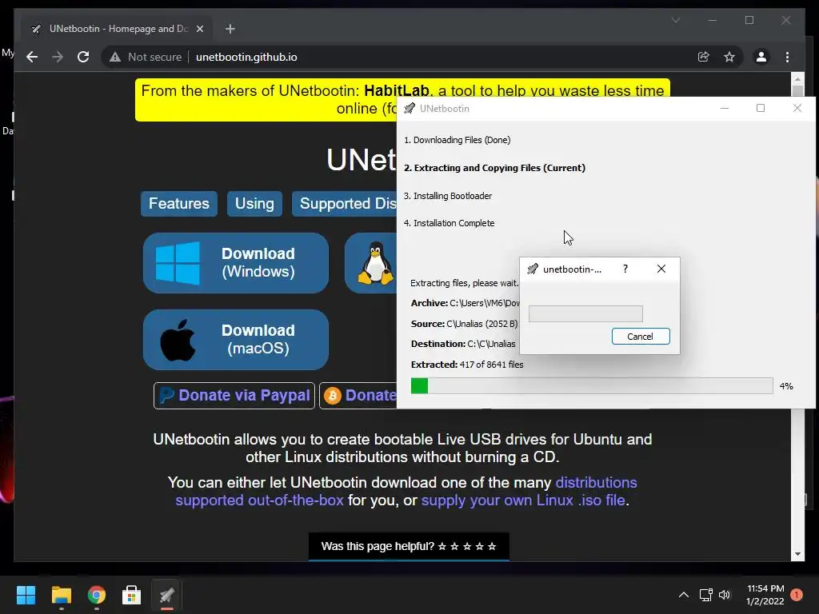Rate the page with the first star

click(441, 546)
